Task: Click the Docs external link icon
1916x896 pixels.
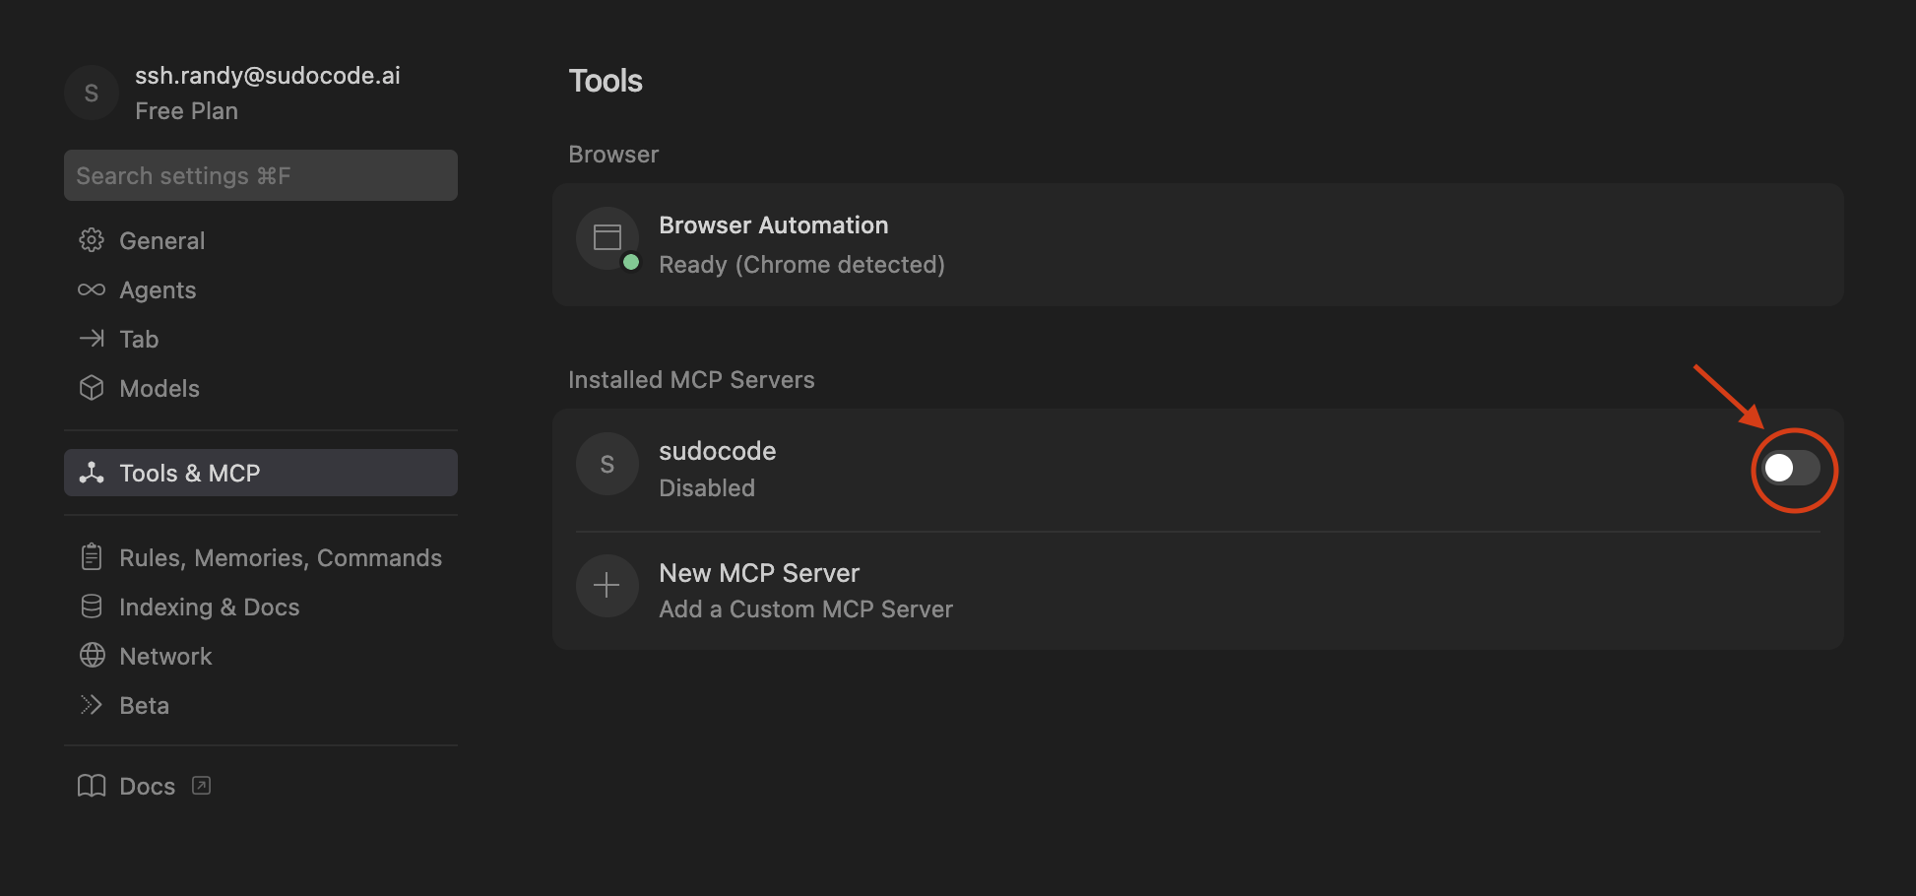Action: tap(201, 785)
